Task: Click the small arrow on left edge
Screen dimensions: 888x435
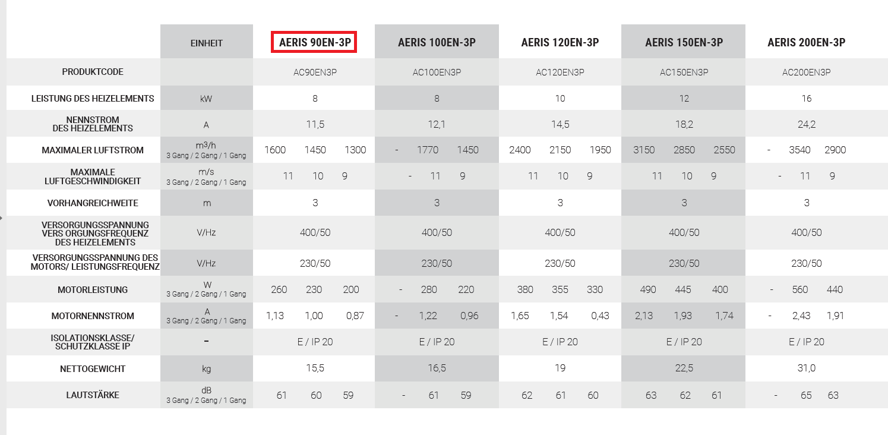Action: (x=2, y=218)
